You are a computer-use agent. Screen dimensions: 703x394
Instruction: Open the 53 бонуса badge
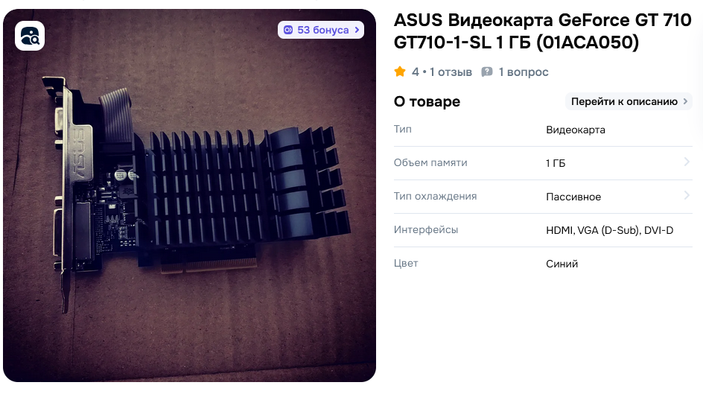(320, 30)
